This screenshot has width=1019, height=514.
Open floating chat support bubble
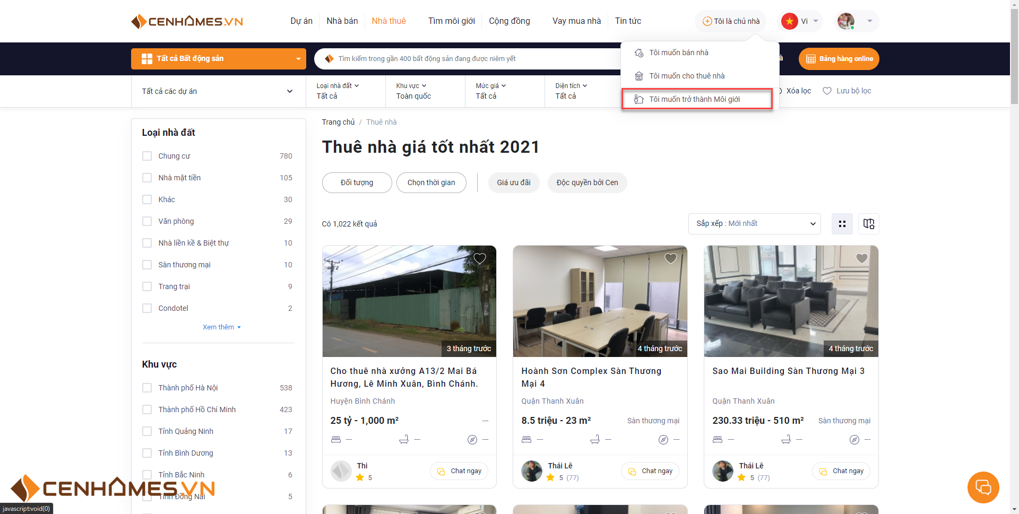(983, 487)
